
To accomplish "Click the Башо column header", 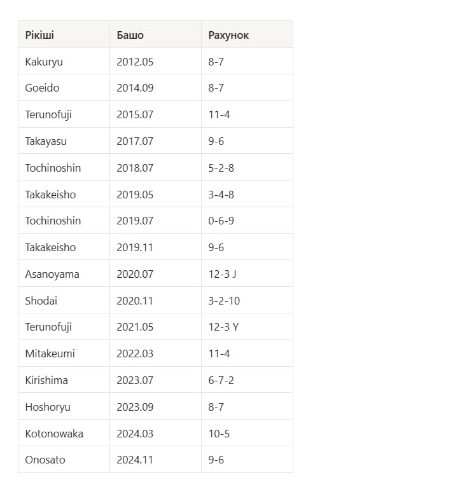I will [130, 35].
